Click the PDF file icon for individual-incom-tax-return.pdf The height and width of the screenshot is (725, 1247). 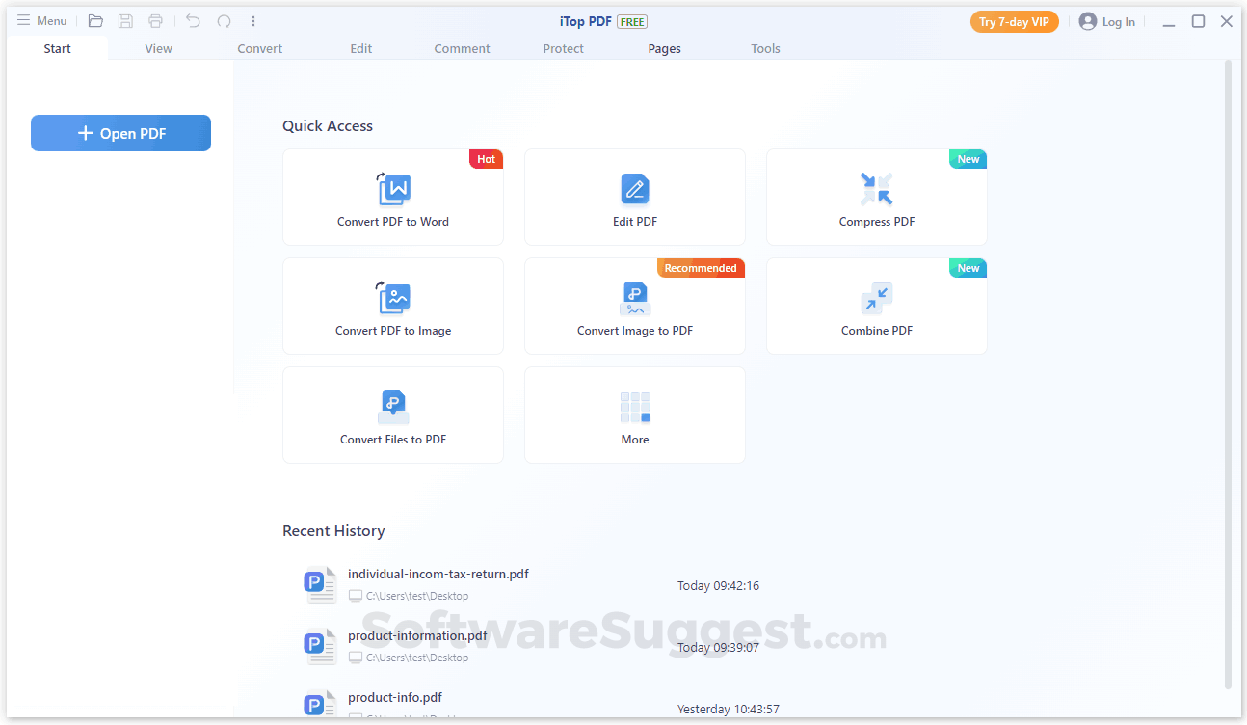click(x=319, y=584)
